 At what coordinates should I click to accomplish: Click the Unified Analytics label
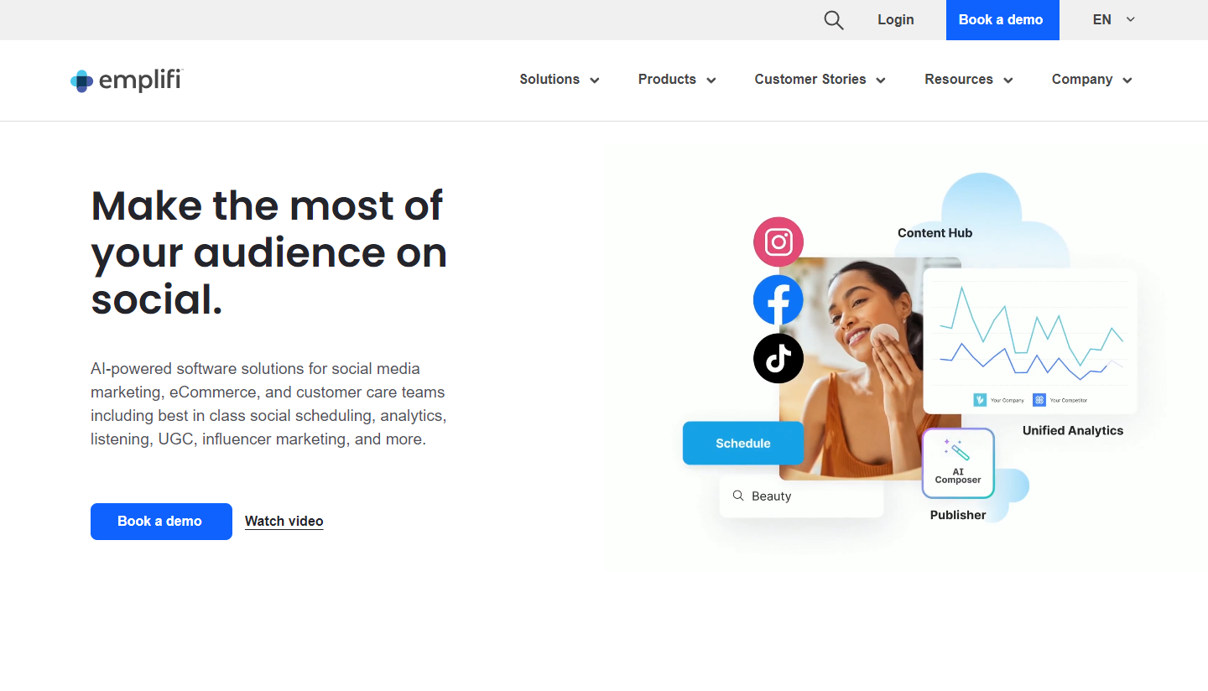pos(1073,430)
